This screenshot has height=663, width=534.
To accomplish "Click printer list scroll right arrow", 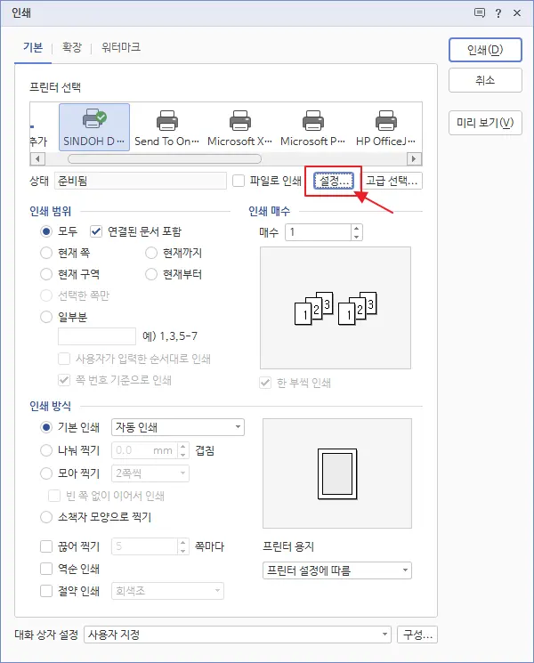I will [414, 159].
